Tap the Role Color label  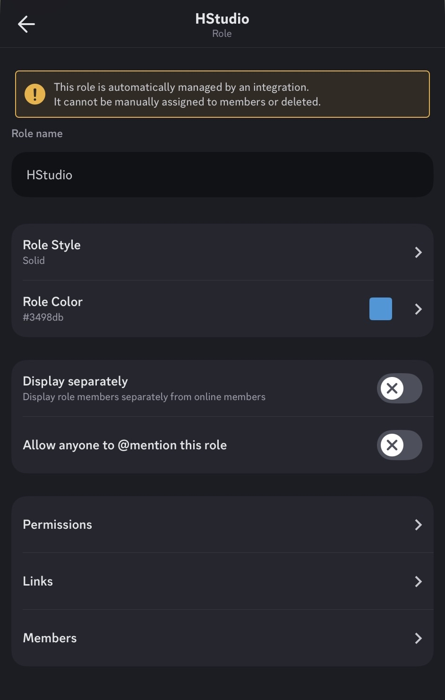52,302
